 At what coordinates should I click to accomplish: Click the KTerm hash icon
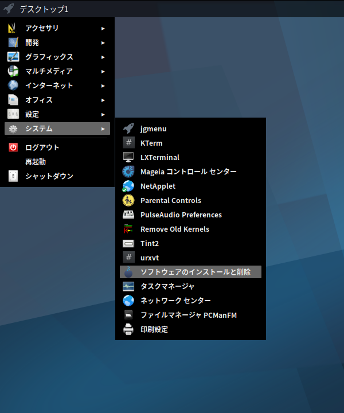coord(128,143)
